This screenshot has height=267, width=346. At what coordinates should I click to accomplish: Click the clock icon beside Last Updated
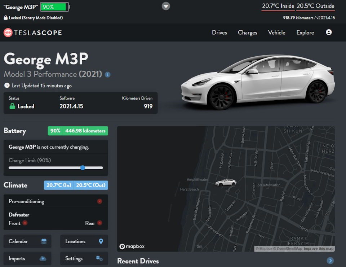7,86
